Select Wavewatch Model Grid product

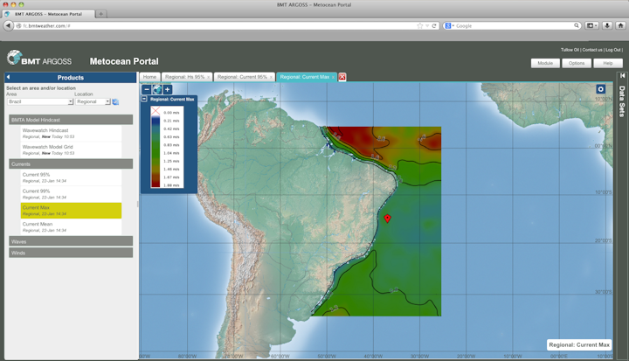pos(71,149)
